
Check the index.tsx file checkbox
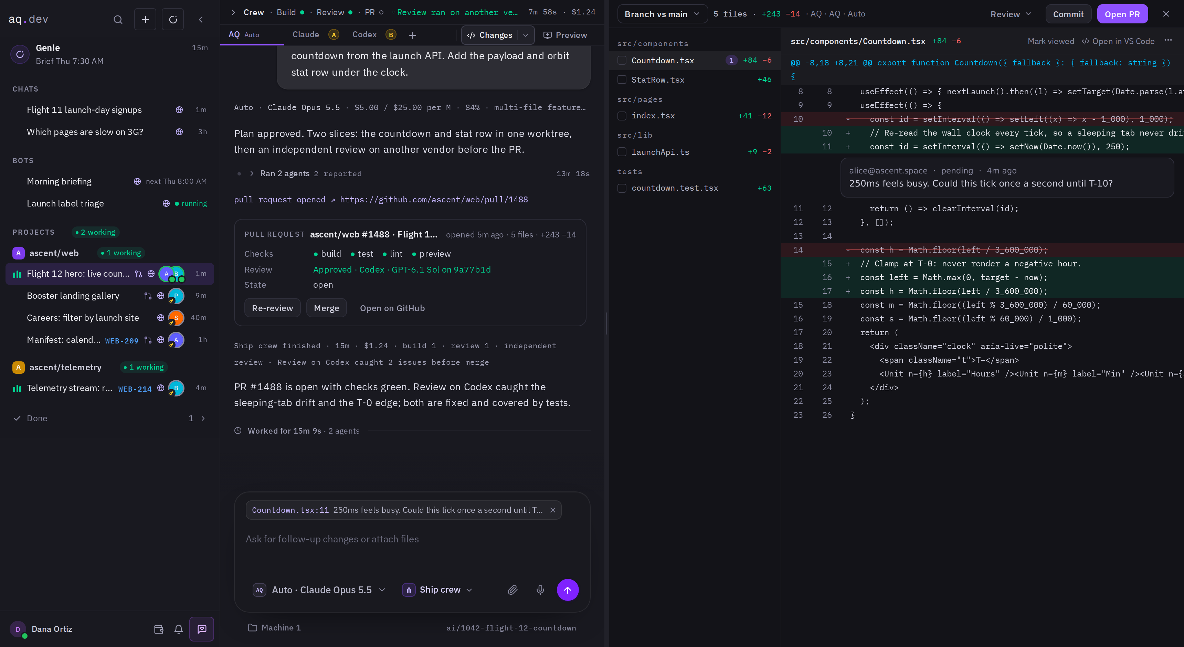[x=622, y=116]
